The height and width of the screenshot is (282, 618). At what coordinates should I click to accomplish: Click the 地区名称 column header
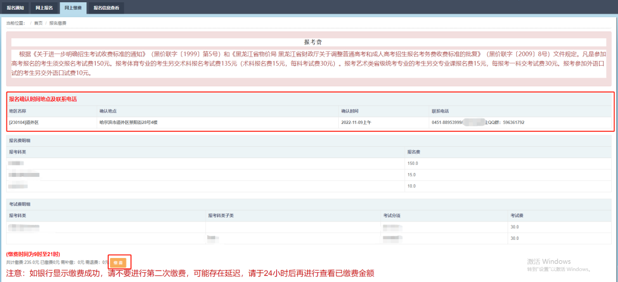(x=17, y=111)
